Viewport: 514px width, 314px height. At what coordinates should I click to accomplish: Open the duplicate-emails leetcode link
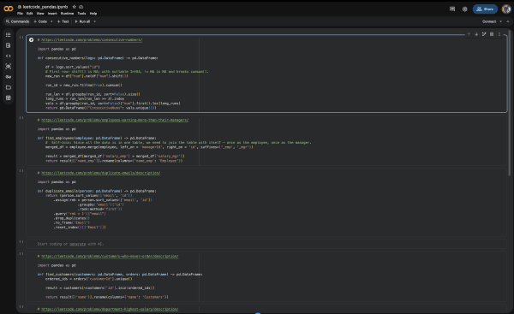[x=100, y=173]
